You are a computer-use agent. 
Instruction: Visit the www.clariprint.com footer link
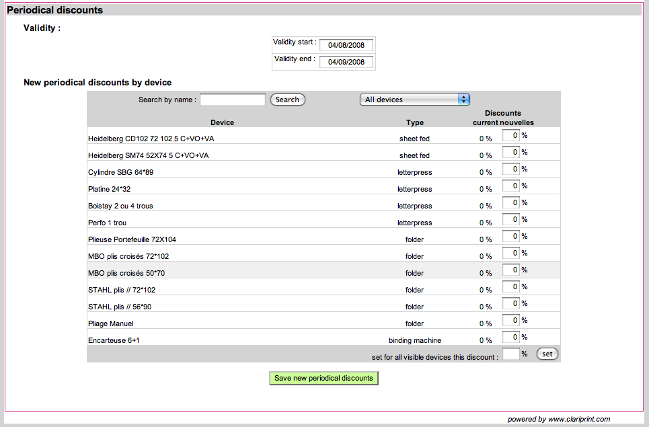tap(578, 419)
